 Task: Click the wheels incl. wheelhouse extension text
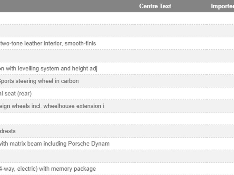tap(52, 106)
